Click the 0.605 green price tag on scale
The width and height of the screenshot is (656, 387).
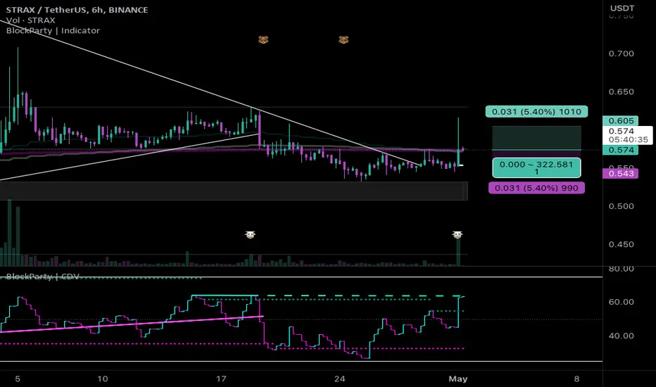coord(620,121)
